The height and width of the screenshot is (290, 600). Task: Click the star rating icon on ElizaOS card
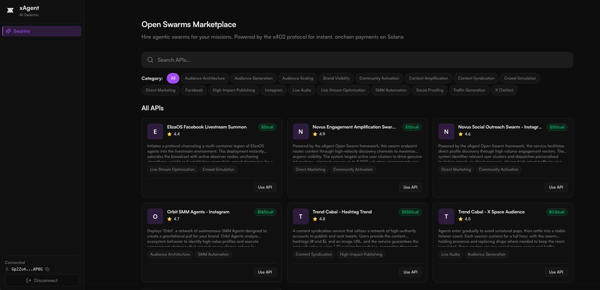tap(169, 134)
